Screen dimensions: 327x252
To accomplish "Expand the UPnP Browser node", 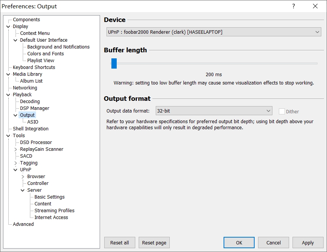I will (23, 177).
